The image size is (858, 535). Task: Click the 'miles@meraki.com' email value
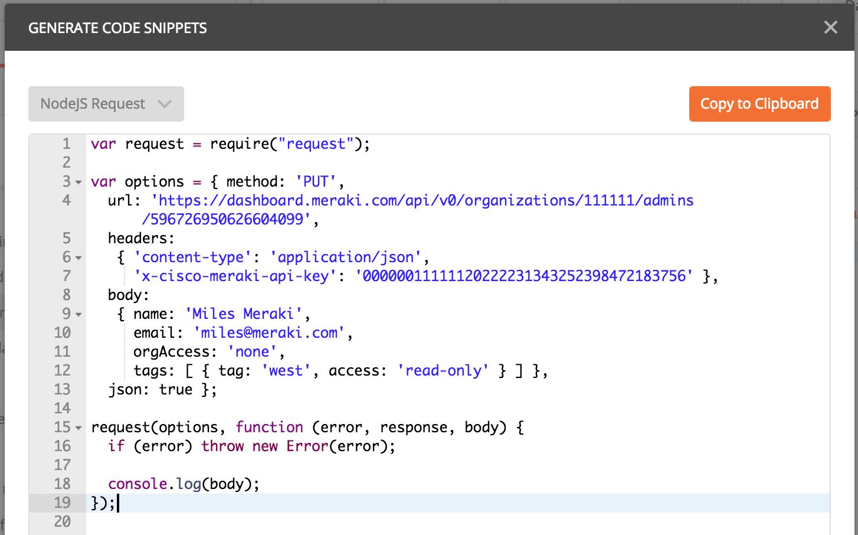269,332
